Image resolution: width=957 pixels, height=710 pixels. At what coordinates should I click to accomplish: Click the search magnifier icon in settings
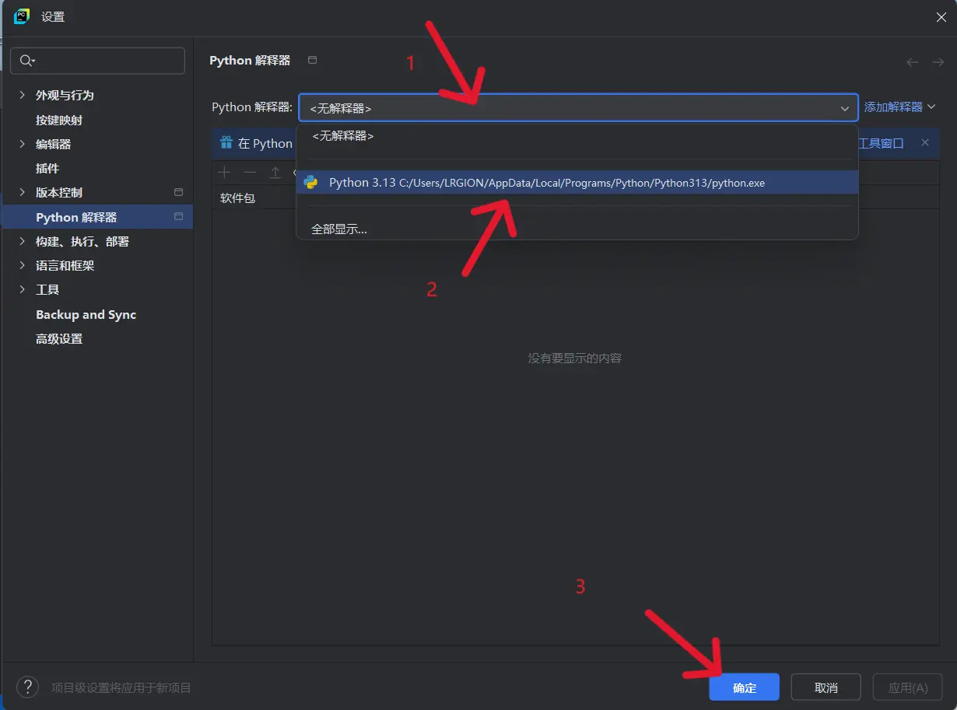click(x=27, y=61)
